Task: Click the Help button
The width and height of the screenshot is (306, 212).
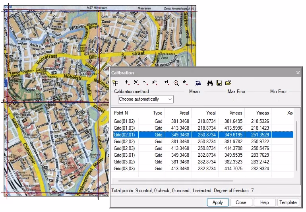Action: point(265,202)
